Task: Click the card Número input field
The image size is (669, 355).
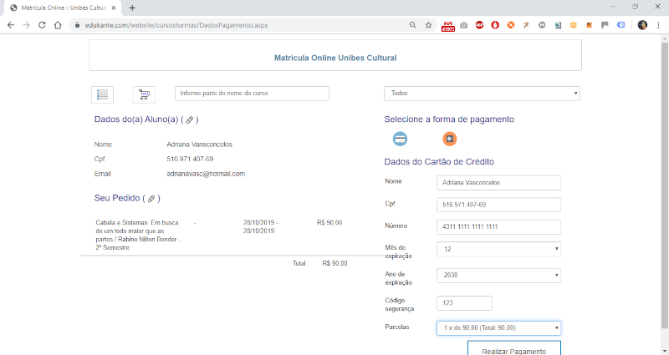Action: [498, 226]
